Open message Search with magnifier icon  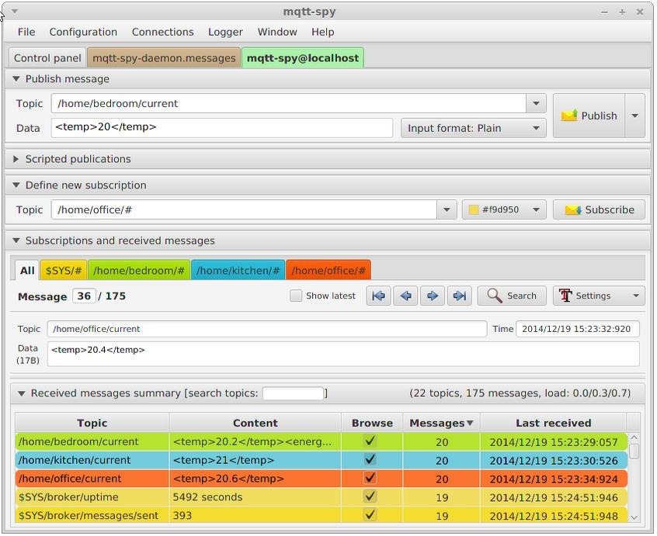[512, 296]
